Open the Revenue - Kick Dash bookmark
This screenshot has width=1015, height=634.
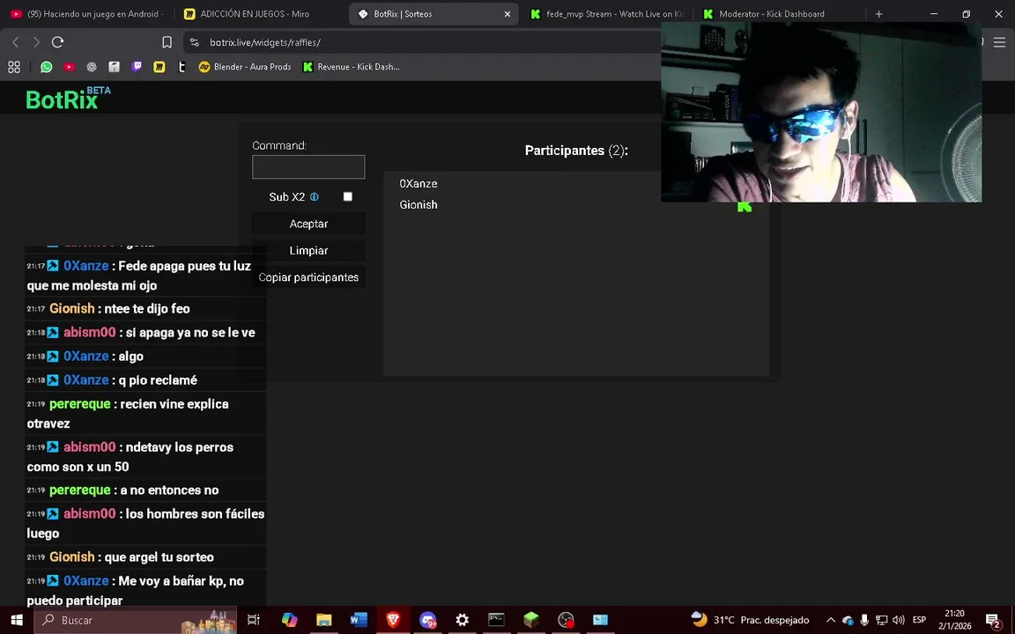351,67
